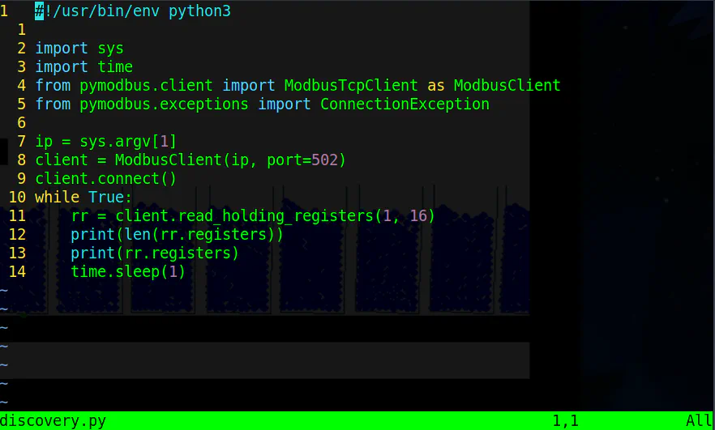Click 'ModbusTcpClient' in the import statement
715x430 pixels.
(x=351, y=86)
